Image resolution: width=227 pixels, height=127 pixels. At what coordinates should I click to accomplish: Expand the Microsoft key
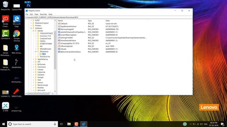coord(33,90)
